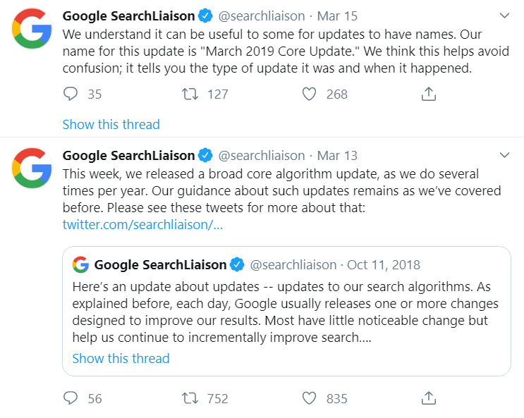Image resolution: width=524 pixels, height=418 pixels.
Task: Share the Mar 15 tweet
Action: (x=428, y=94)
